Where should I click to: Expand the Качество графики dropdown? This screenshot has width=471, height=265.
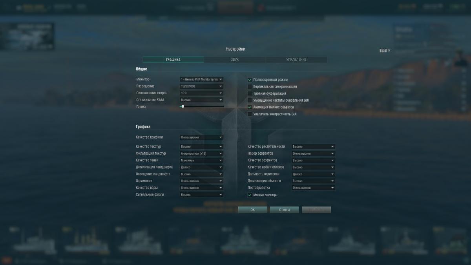click(201, 137)
